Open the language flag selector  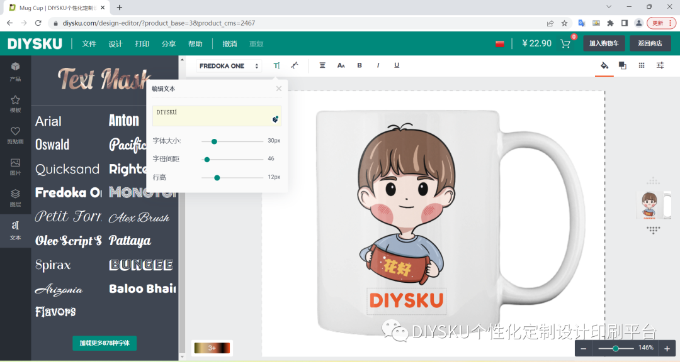(x=499, y=44)
